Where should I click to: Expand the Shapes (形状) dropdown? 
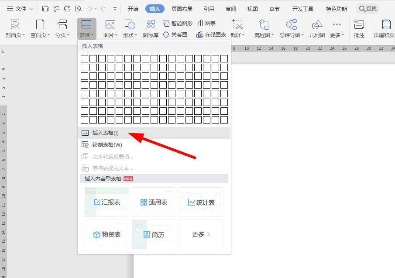click(x=130, y=29)
